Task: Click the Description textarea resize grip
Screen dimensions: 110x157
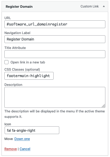Action: point(103,106)
